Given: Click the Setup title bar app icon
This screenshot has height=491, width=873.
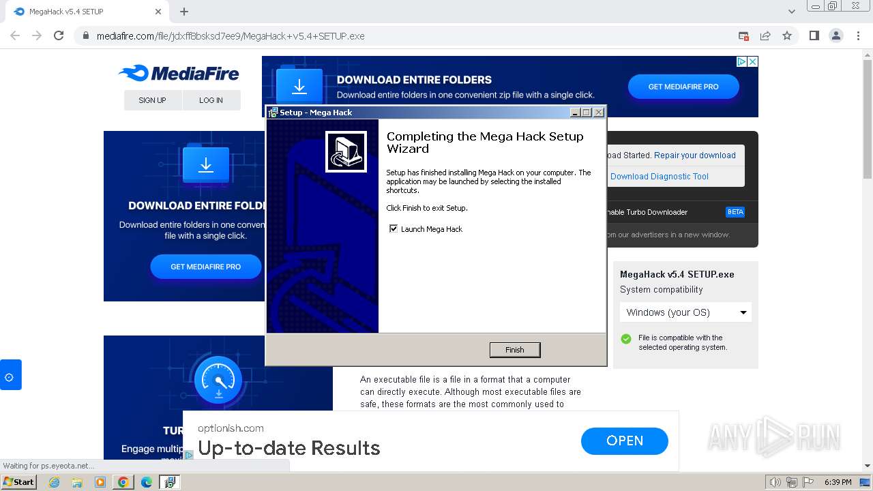Looking at the screenshot, I should coord(273,113).
